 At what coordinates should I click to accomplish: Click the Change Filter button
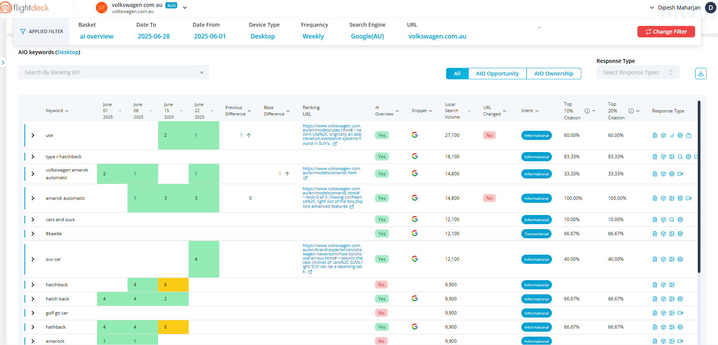click(666, 32)
